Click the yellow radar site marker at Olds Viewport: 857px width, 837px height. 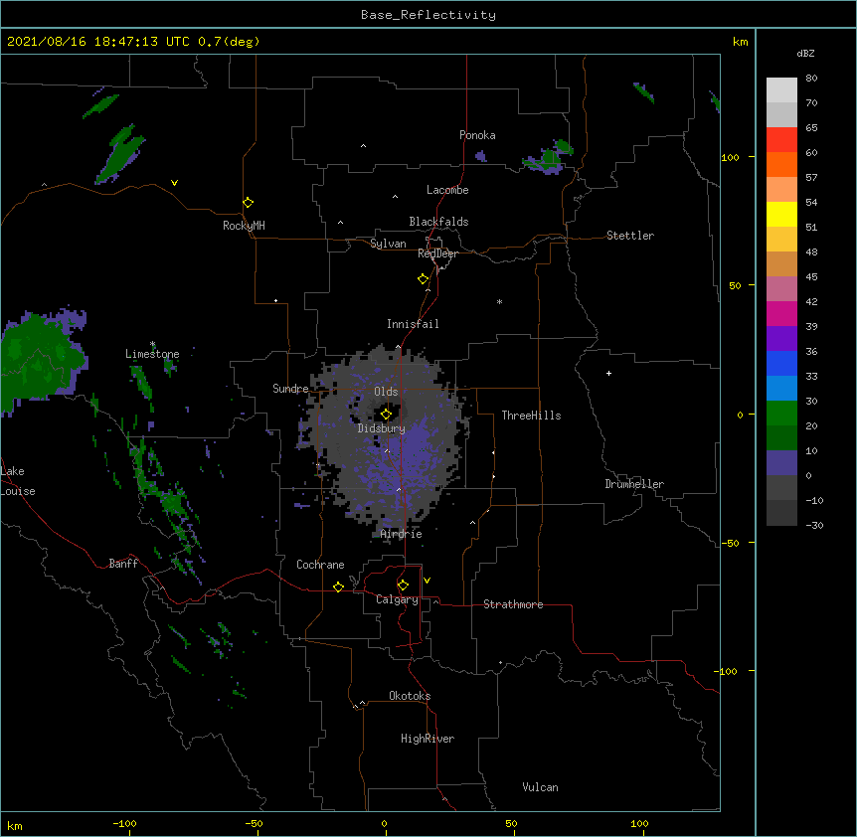[387, 414]
